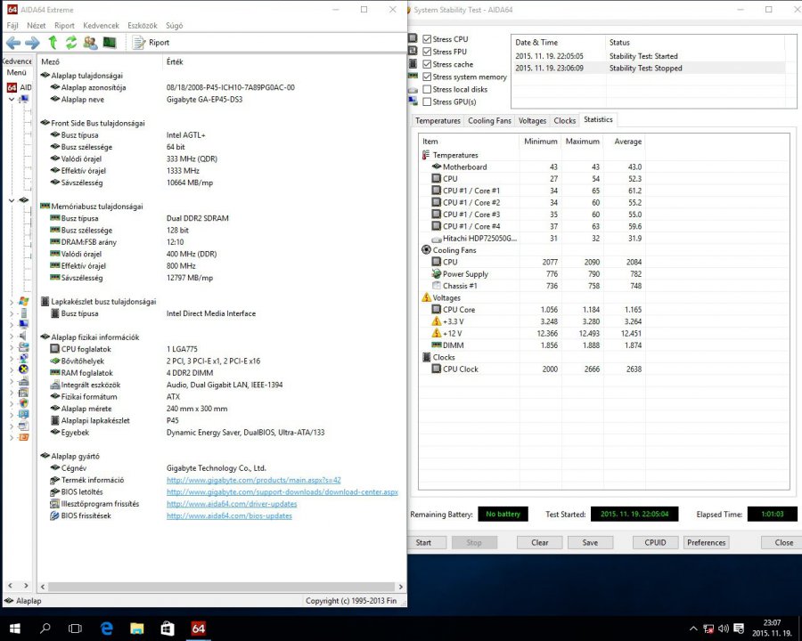Image resolution: width=802 pixels, height=641 pixels.
Task: Expand the DirectX tree node chevron
Action: point(12,369)
